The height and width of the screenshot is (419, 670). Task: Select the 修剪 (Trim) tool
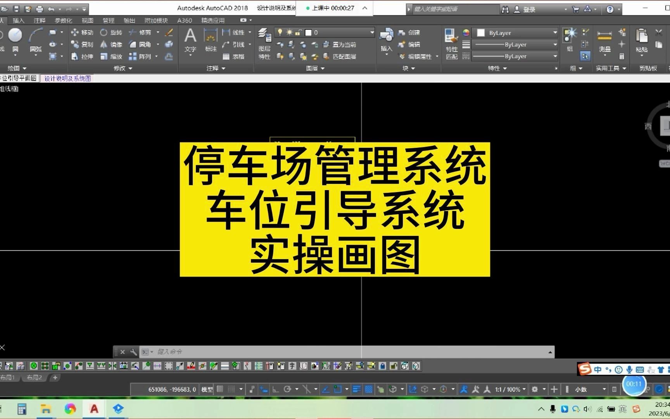140,33
